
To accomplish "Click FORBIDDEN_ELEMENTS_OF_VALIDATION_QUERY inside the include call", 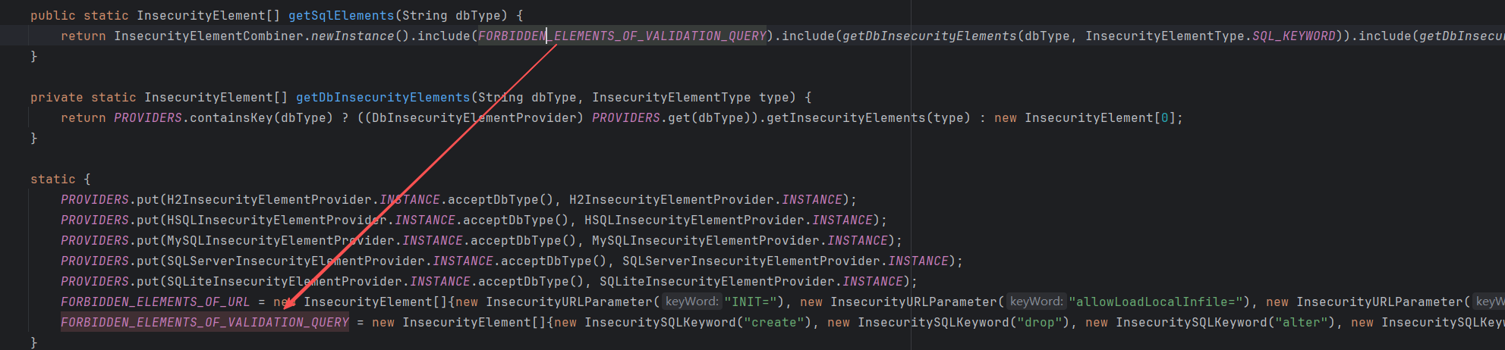I will (622, 36).
